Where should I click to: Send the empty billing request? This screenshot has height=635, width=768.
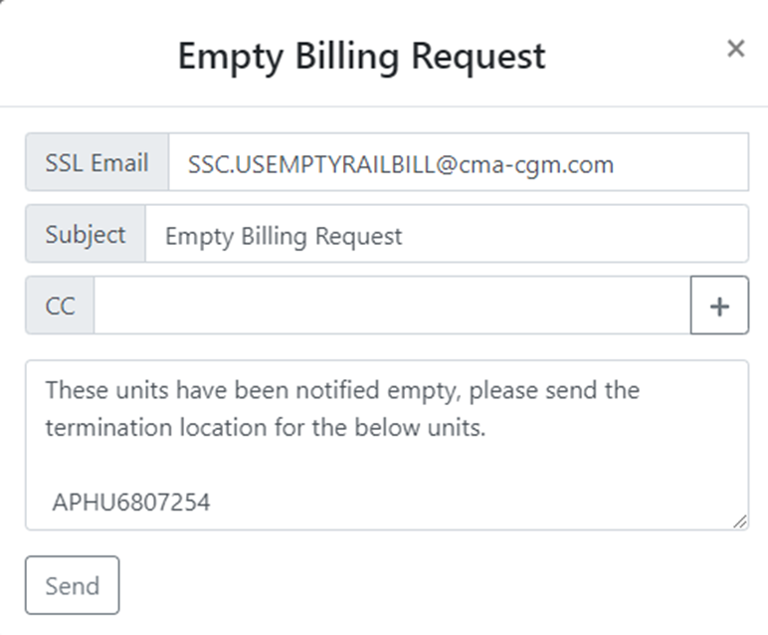coord(72,585)
